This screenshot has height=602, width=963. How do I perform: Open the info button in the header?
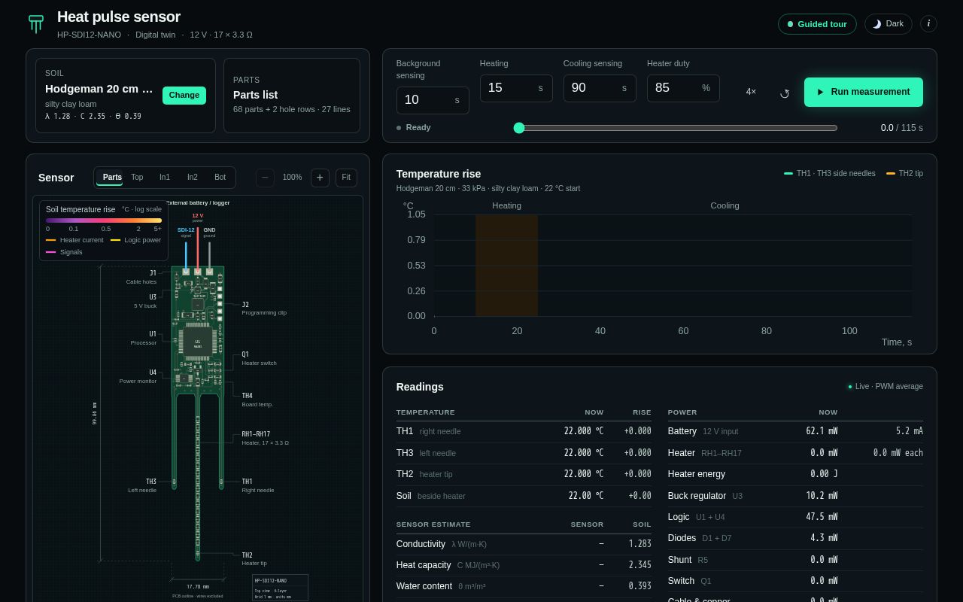point(928,23)
